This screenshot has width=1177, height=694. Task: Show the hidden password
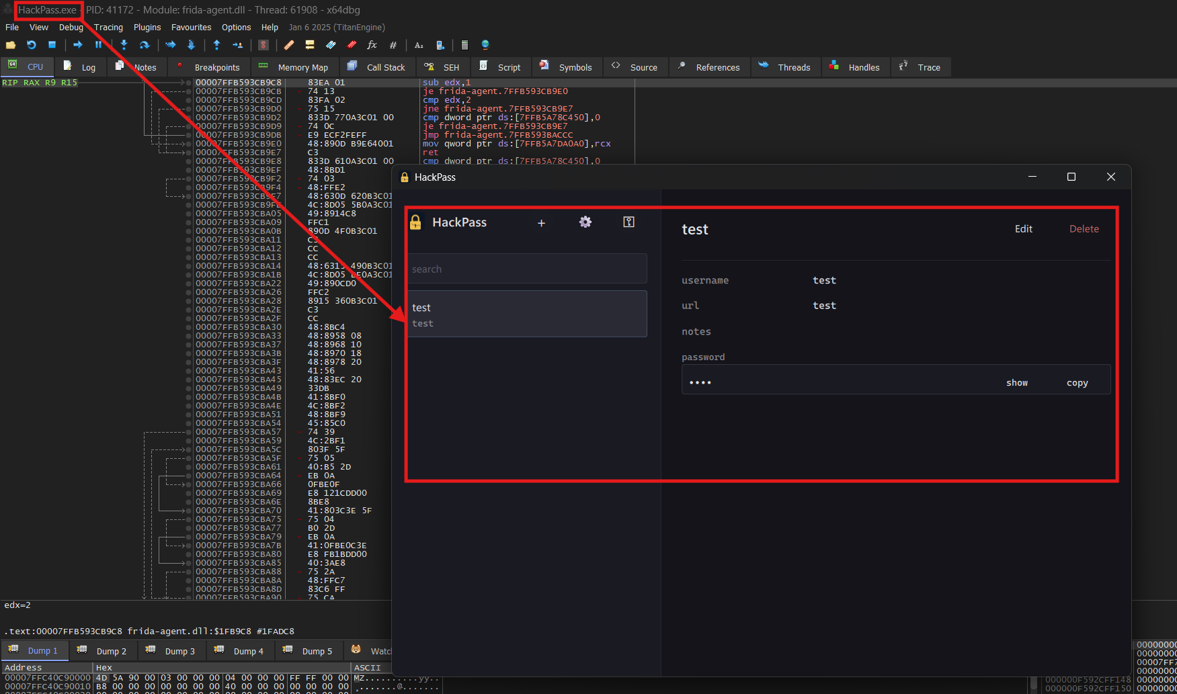click(x=1017, y=383)
